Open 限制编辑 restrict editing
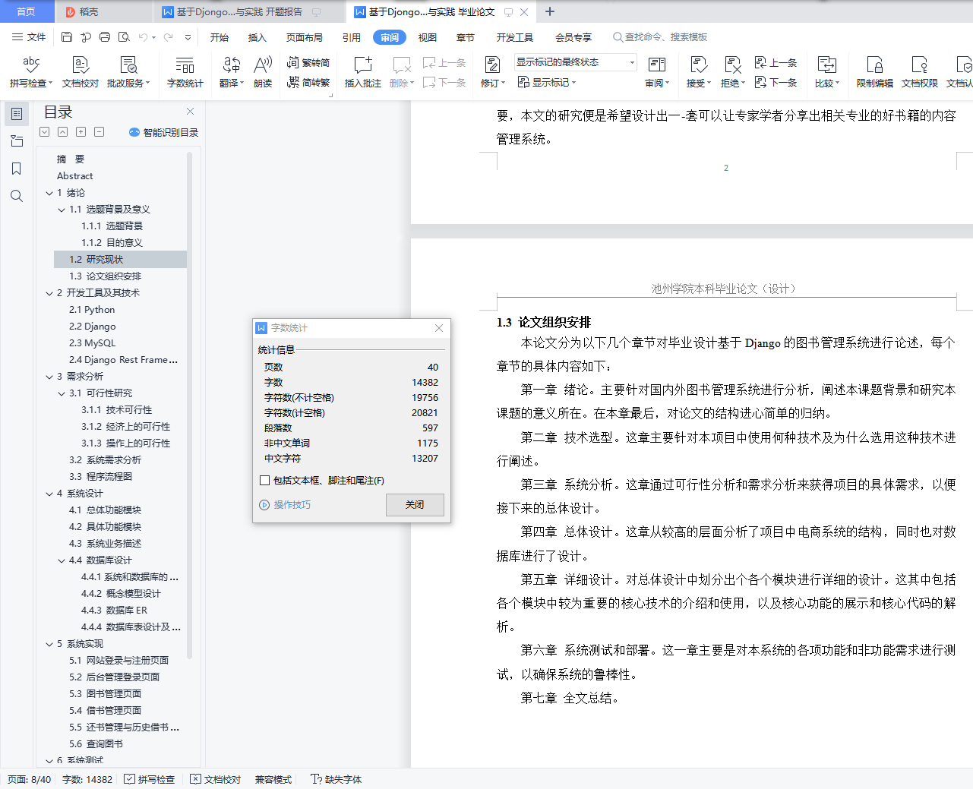 (875, 72)
